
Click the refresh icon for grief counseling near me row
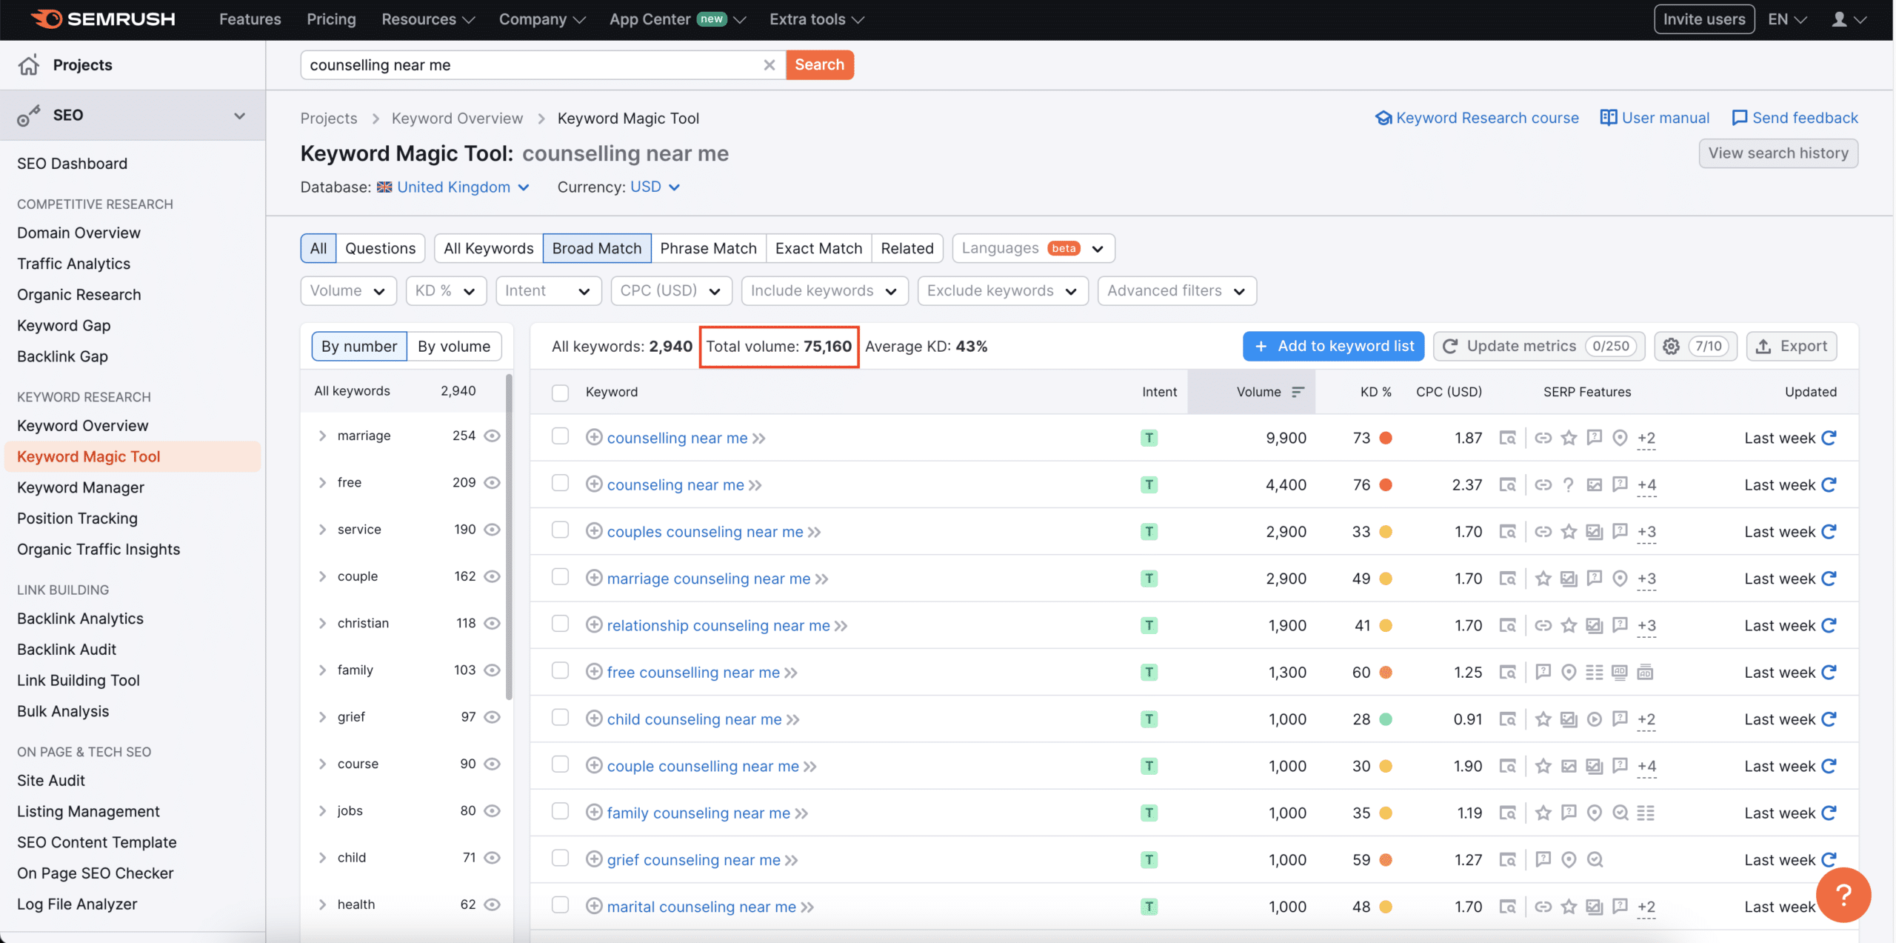pos(1829,860)
